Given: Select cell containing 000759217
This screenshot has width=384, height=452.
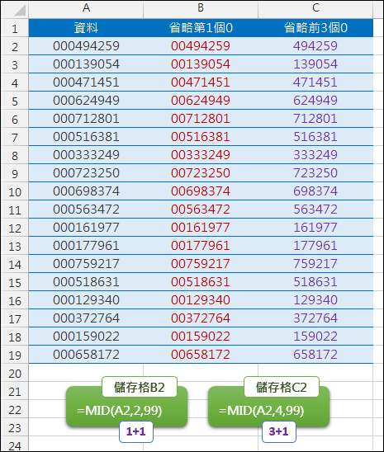Looking at the screenshot, I should pyautogui.click(x=86, y=264).
